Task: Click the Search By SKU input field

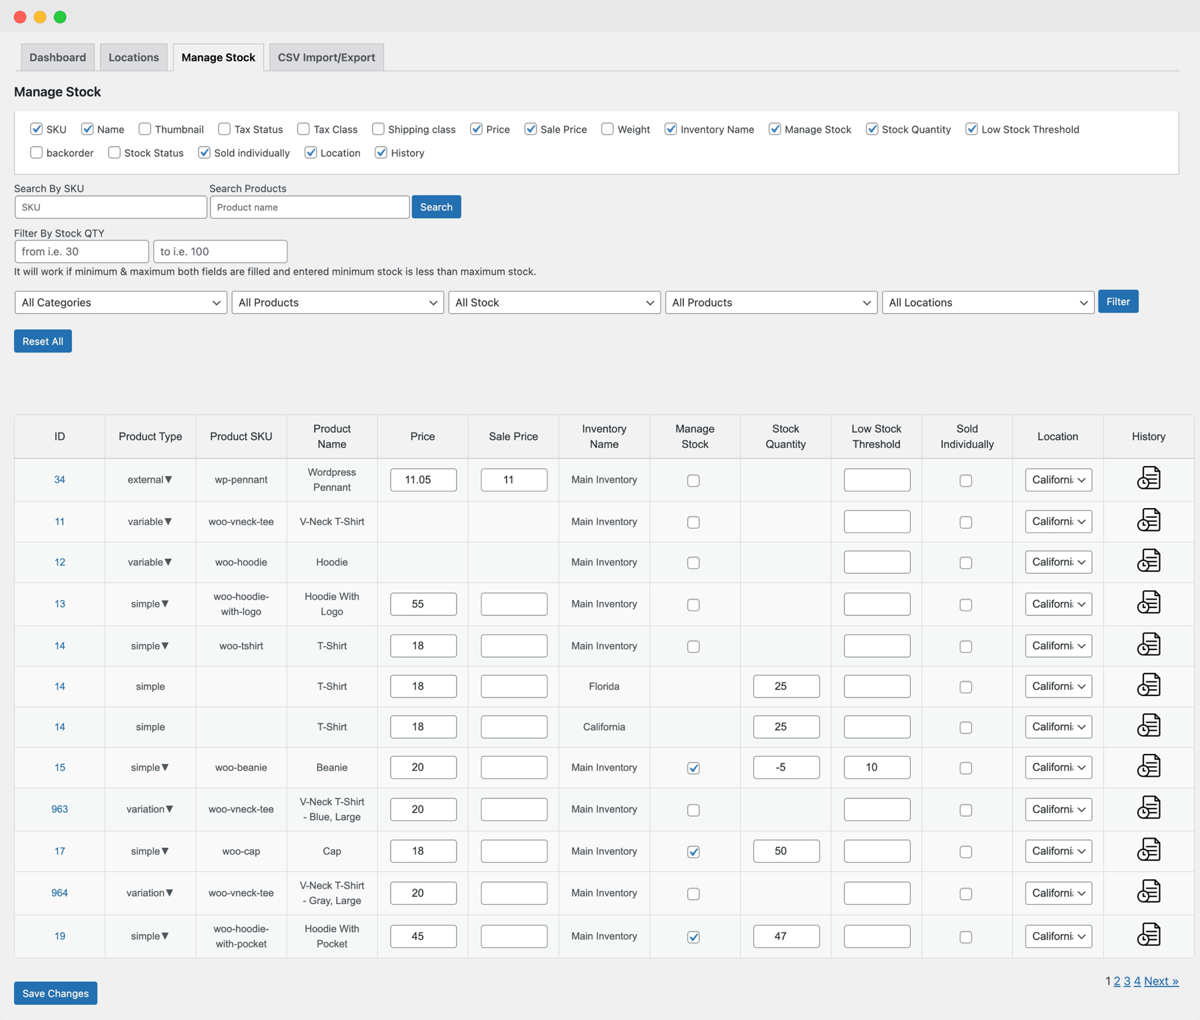Action: (x=110, y=207)
